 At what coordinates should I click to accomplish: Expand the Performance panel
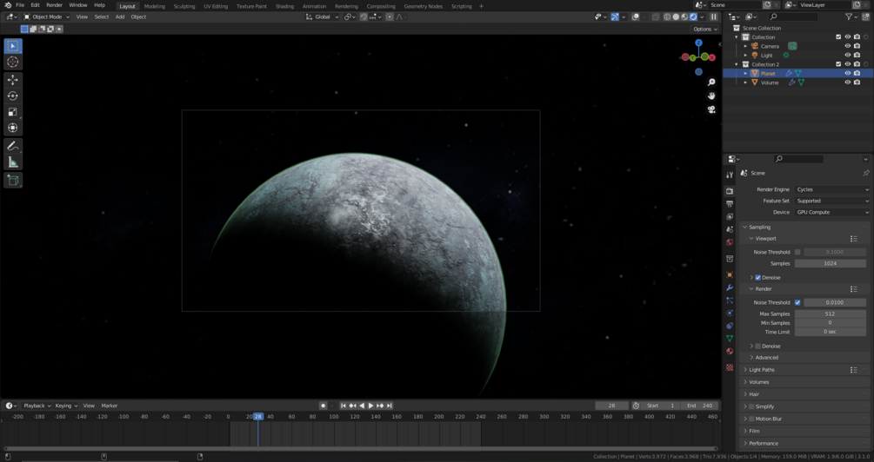pyautogui.click(x=763, y=443)
